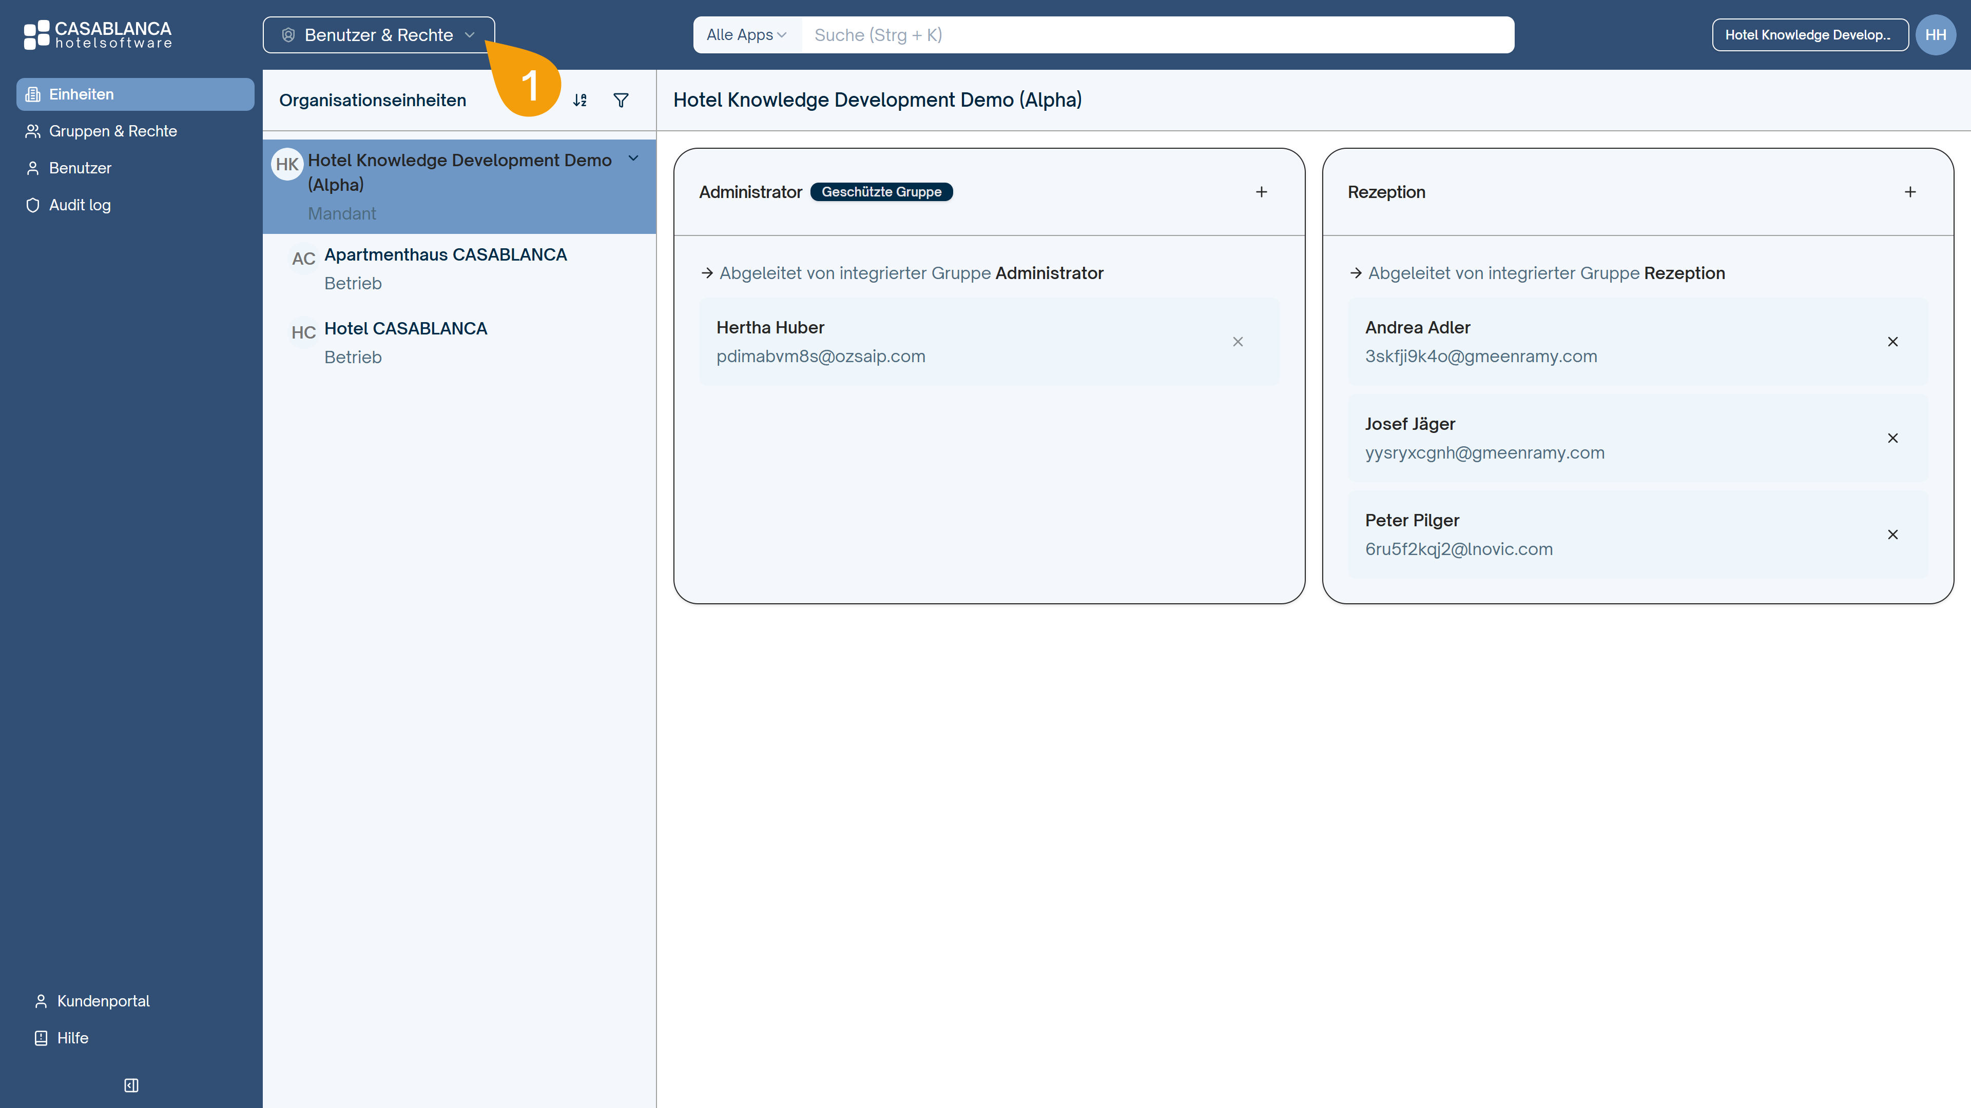This screenshot has width=1971, height=1108.
Task: Open Kundenportal in the sidebar
Action: point(92,1001)
